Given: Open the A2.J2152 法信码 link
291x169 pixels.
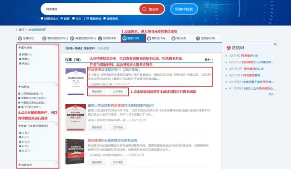Looking at the screenshot, I should point(251,62).
